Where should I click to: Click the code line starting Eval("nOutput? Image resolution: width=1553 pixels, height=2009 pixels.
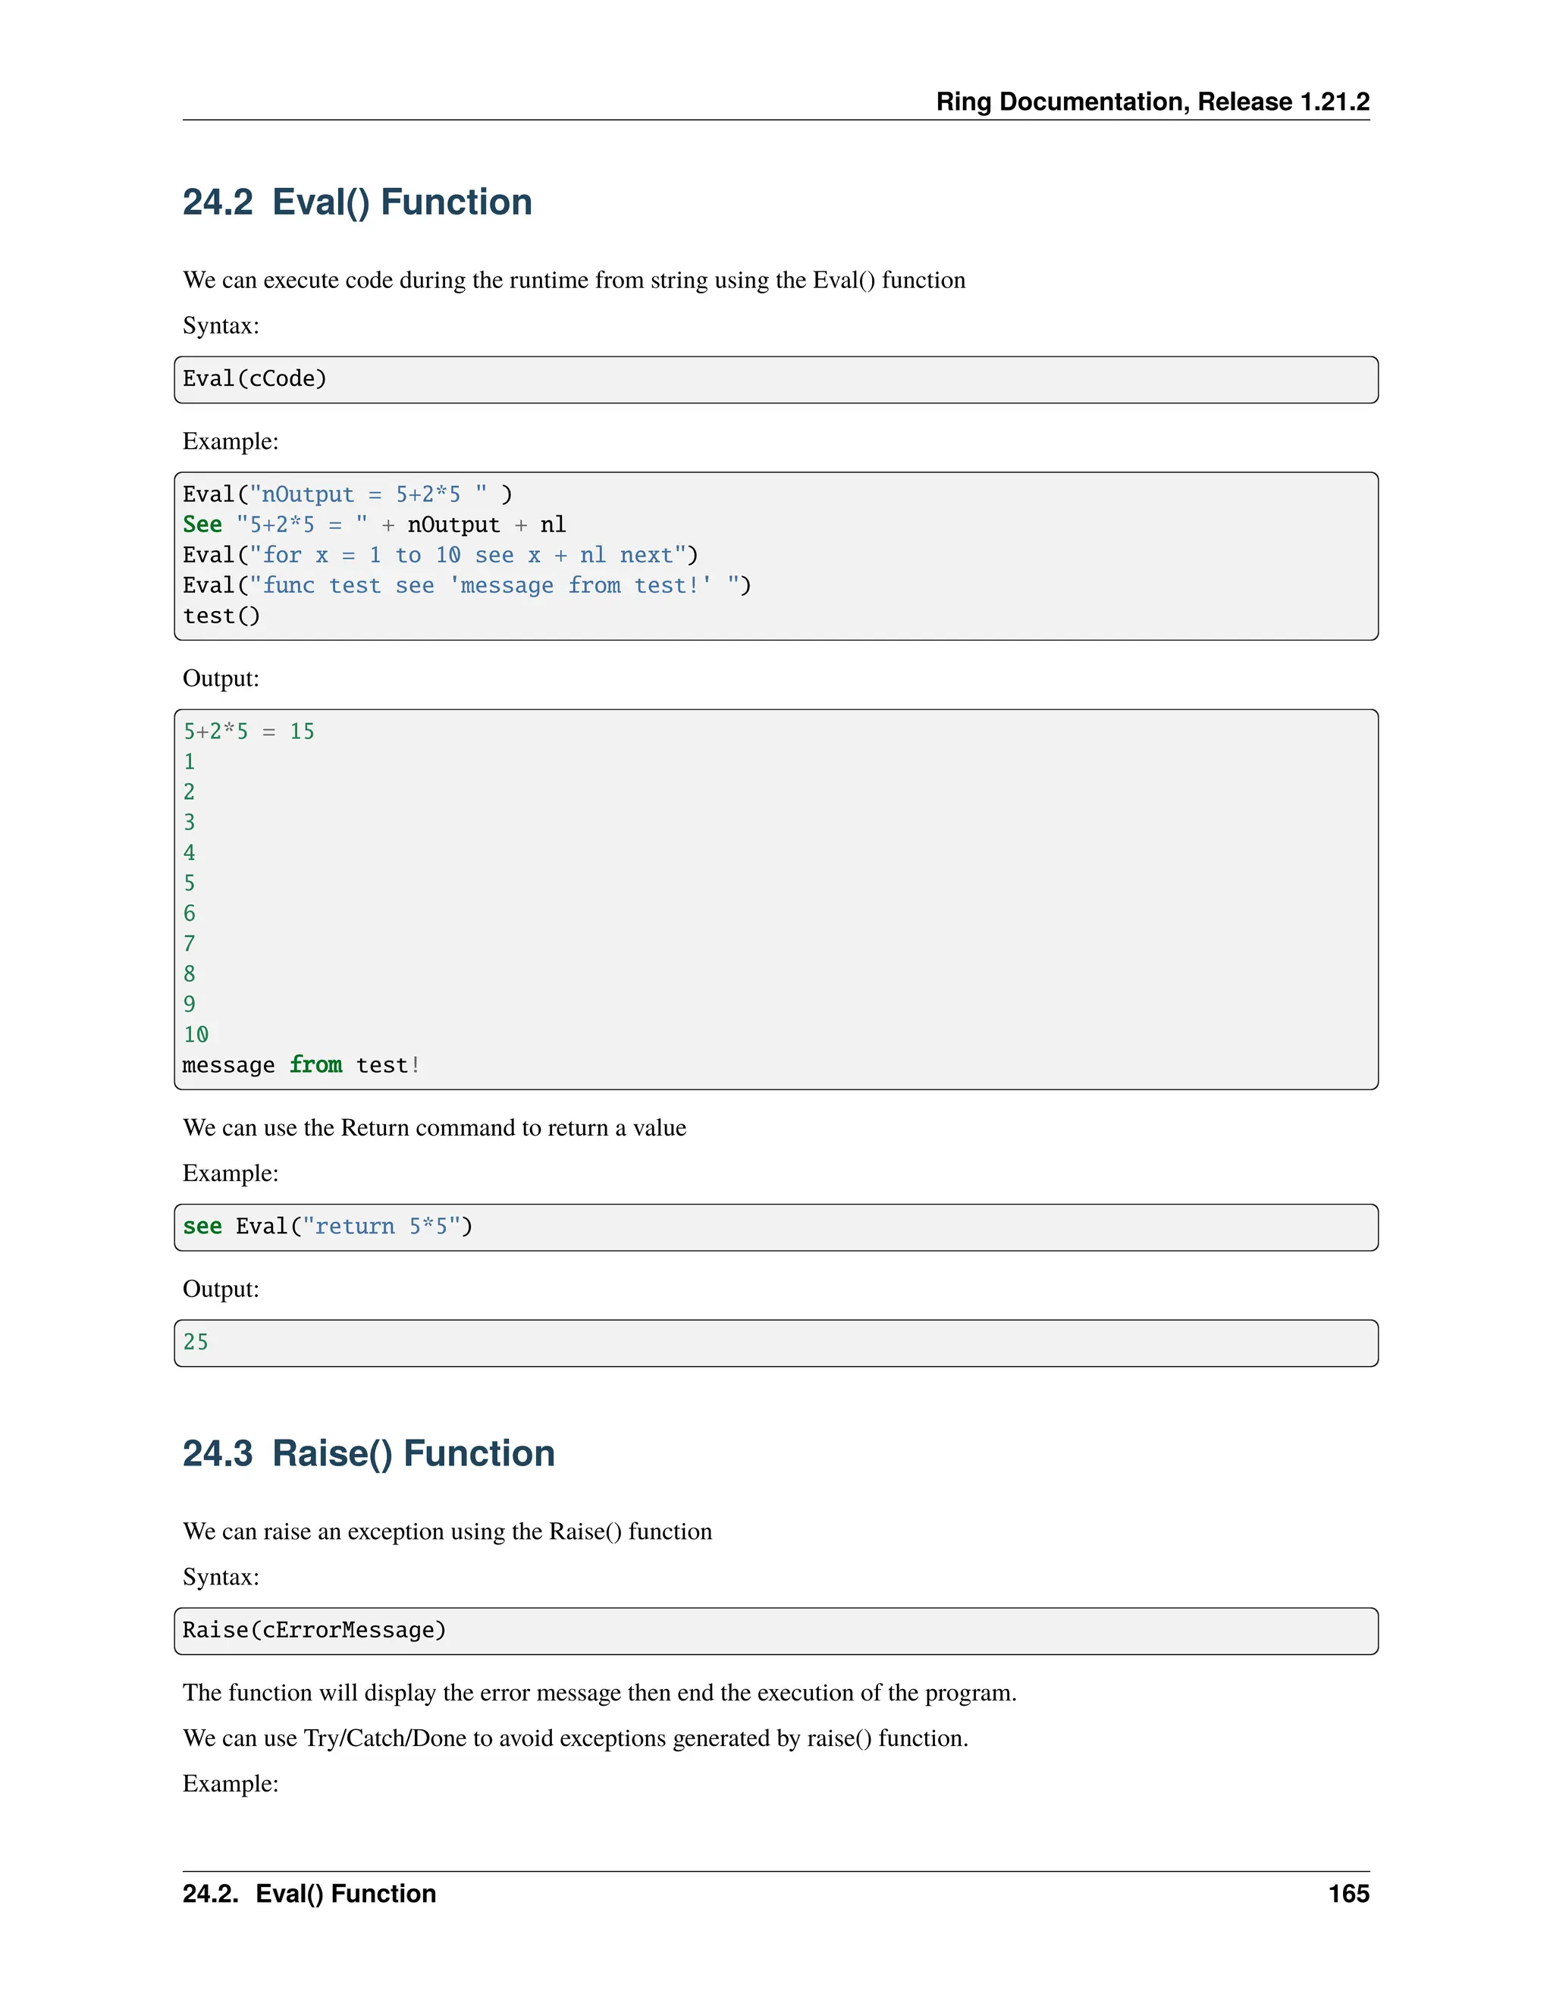point(347,495)
